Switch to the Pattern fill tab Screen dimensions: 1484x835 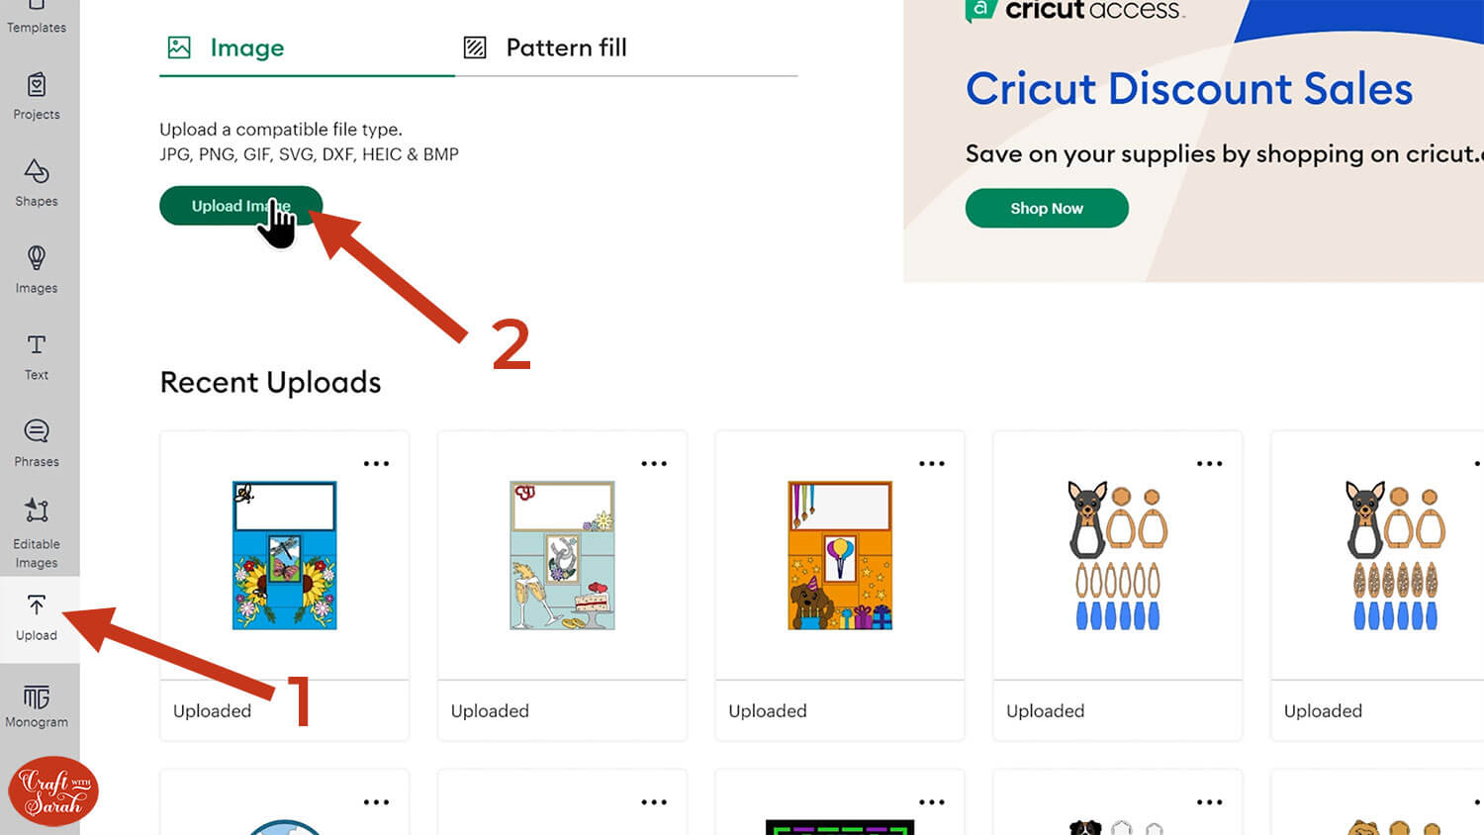(545, 47)
